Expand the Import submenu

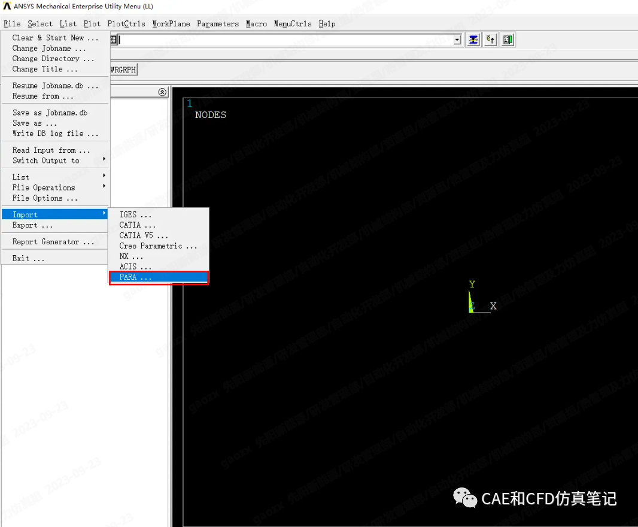(55, 214)
